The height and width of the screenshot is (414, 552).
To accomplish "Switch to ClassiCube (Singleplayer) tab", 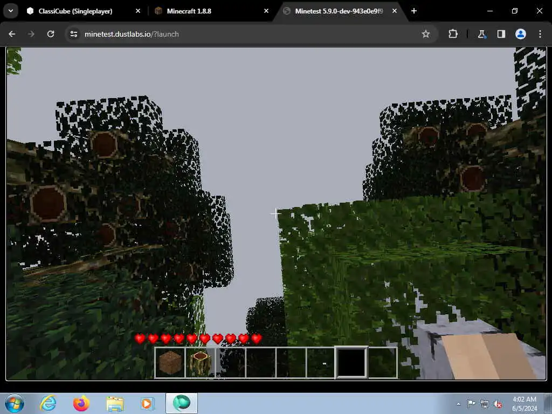I will pyautogui.click(x=75, y=11).
